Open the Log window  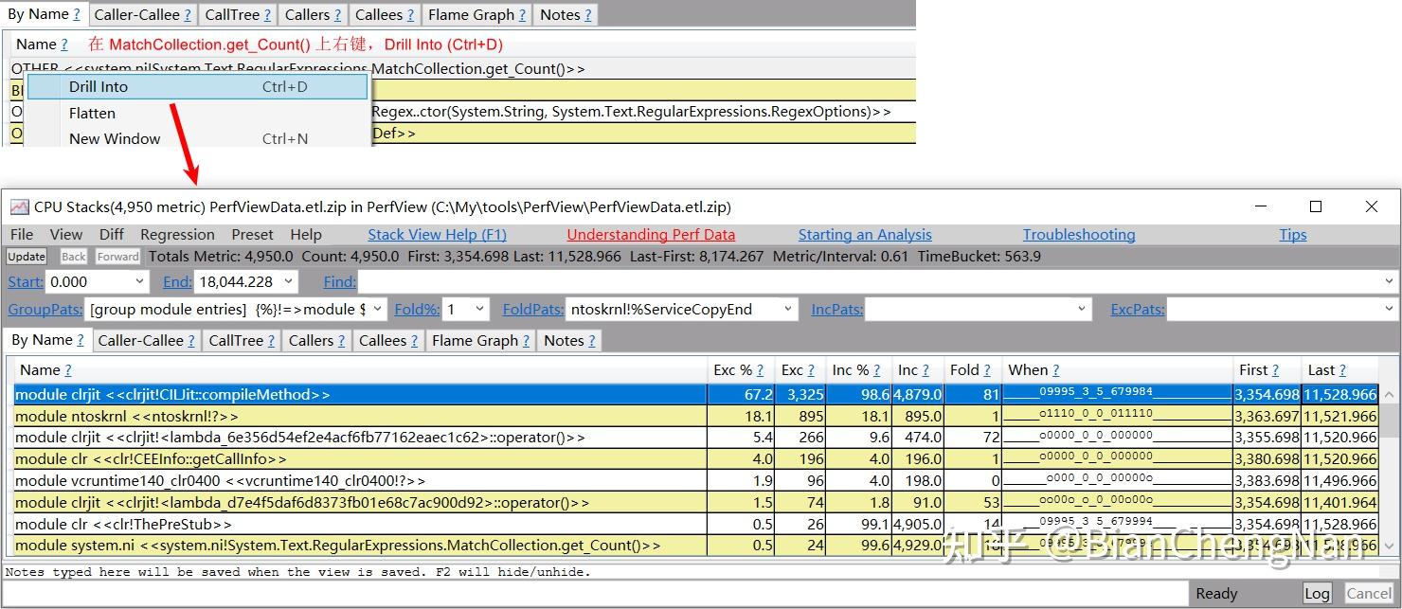[1318, 593]
